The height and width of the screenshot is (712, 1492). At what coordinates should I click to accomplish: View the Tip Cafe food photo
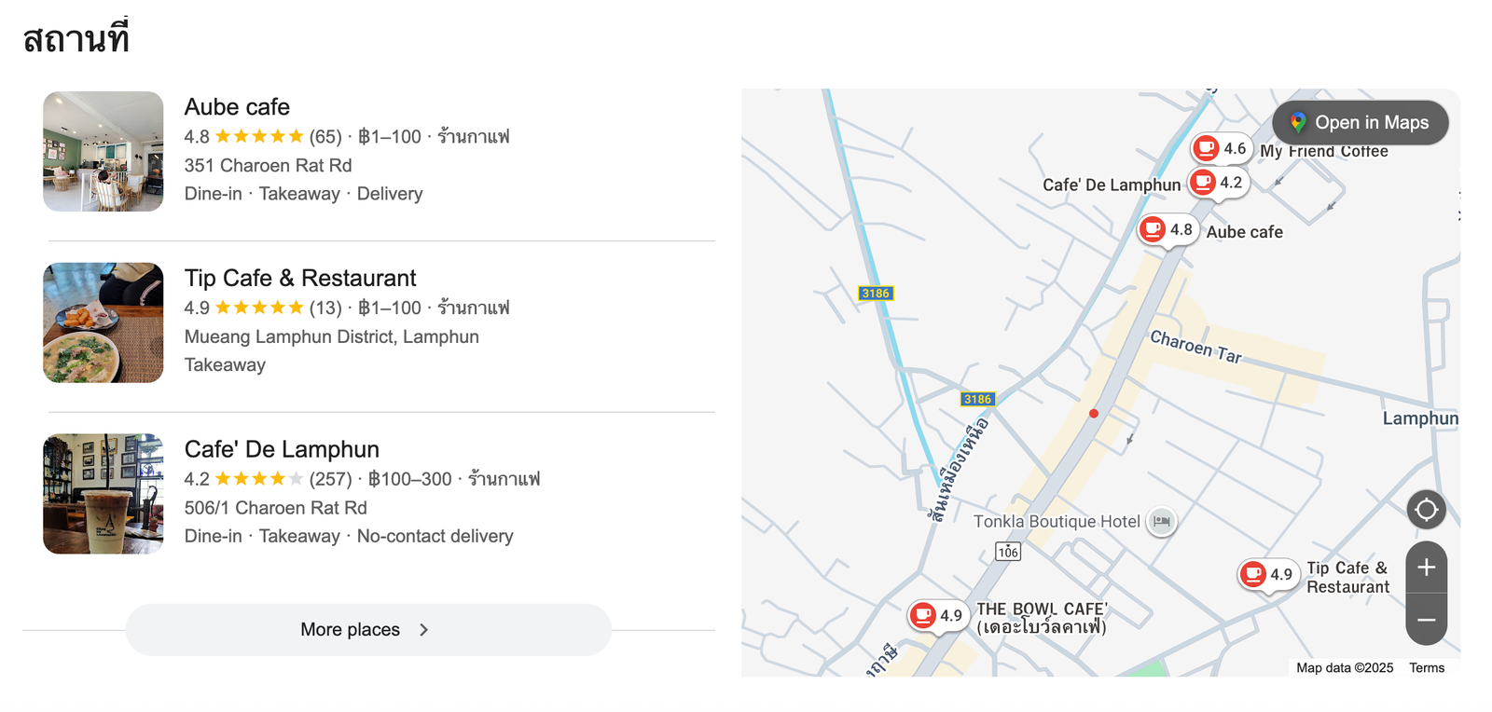pos(104,323)
